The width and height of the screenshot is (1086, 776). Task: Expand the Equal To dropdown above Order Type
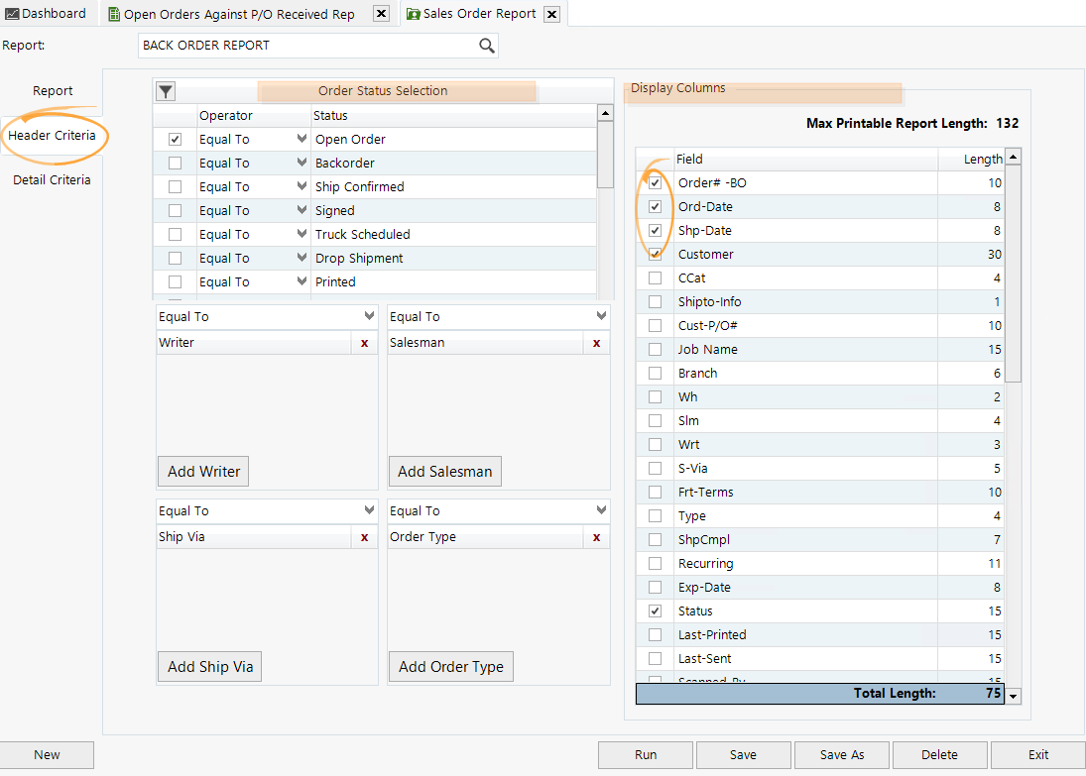pyautogui.click(x=601, y=510)
